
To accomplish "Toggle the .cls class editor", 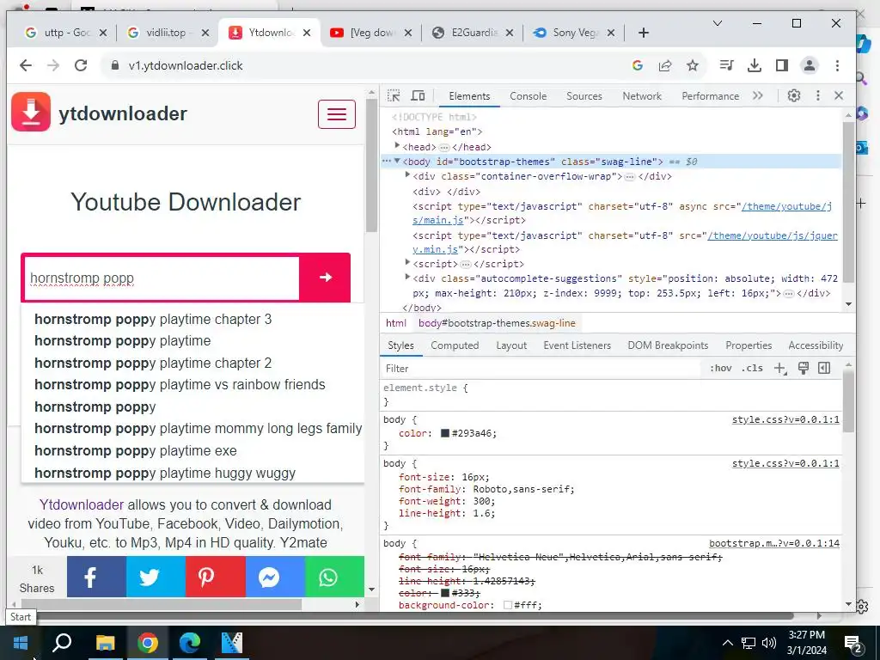I will click(x=752, y=368).
